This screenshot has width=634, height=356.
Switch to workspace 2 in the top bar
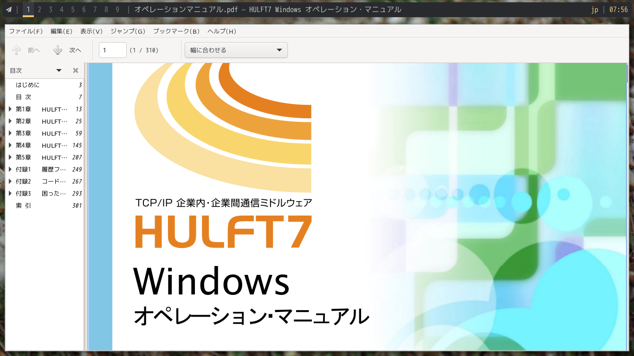(x=39, y=9)
